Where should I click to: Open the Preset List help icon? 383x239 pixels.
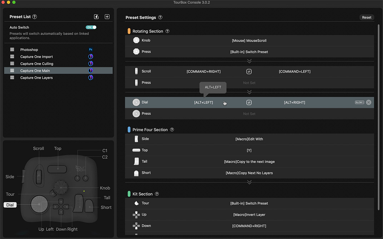(x=35, y=17)
